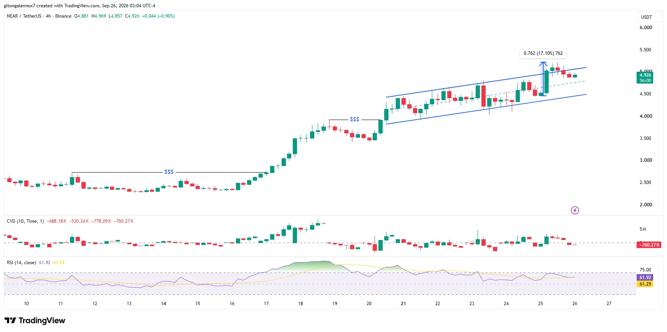The image size is (667, 332).
Task: Click date 10 on the time axis
Action: point(26,304)
